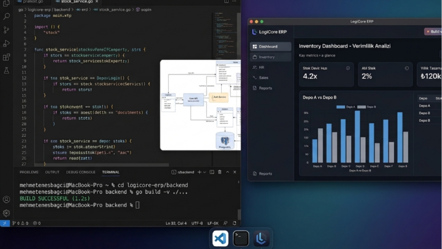
Task: Open the Manage gear icon in VS Code
Action: click(6, 213)
